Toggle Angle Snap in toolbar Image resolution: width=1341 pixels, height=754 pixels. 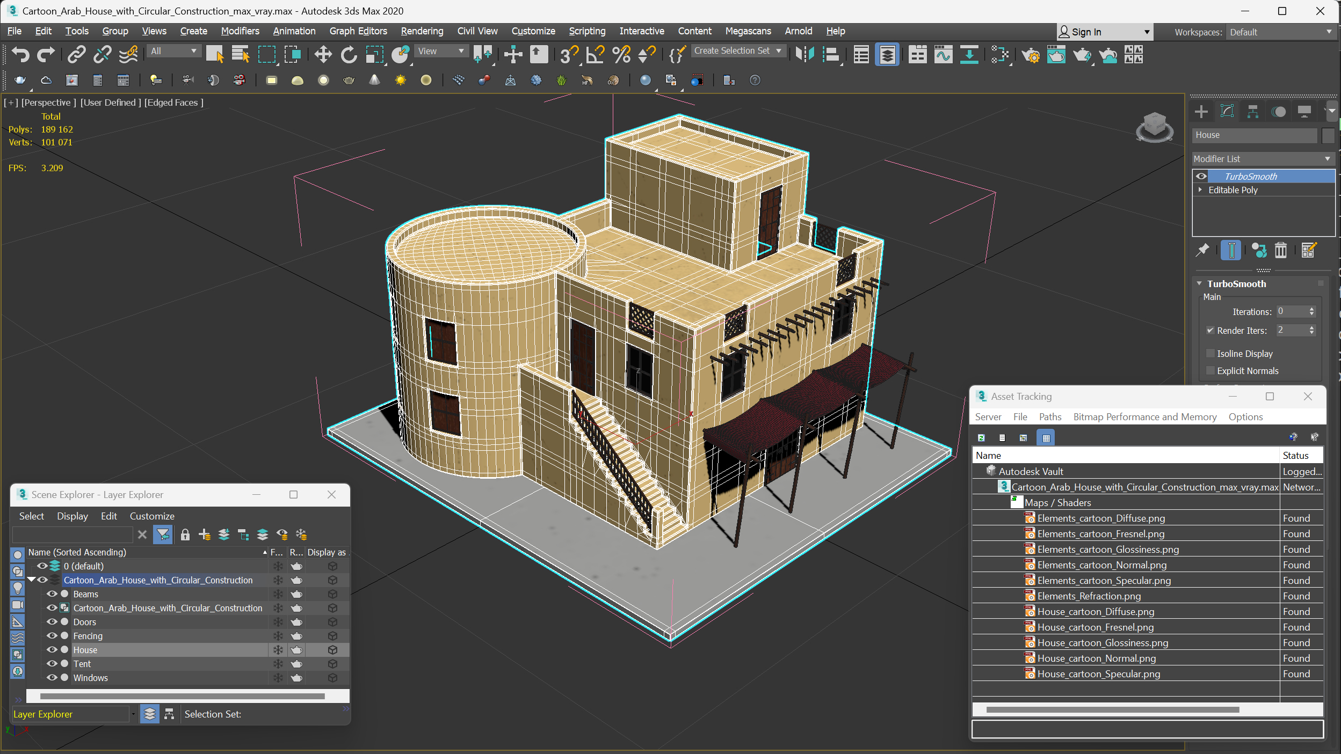click(x=595, y=54)
